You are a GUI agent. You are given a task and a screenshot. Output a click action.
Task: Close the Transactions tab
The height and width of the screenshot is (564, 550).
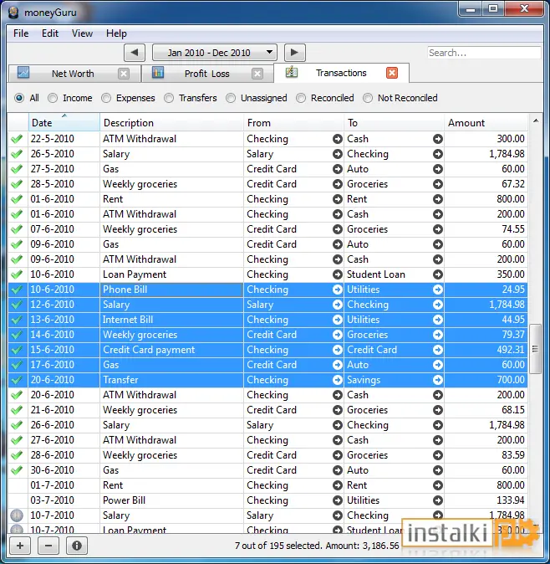(x=392, y=73)
